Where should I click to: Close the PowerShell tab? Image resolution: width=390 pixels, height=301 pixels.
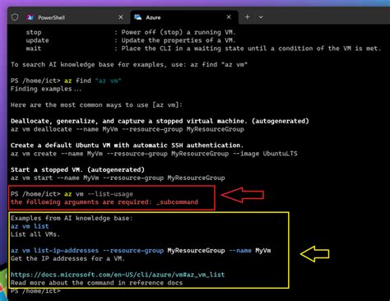tap(121, 17)
